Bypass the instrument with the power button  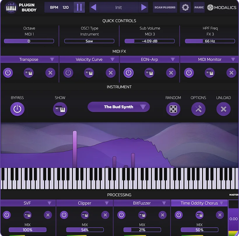tap(17, 109)
